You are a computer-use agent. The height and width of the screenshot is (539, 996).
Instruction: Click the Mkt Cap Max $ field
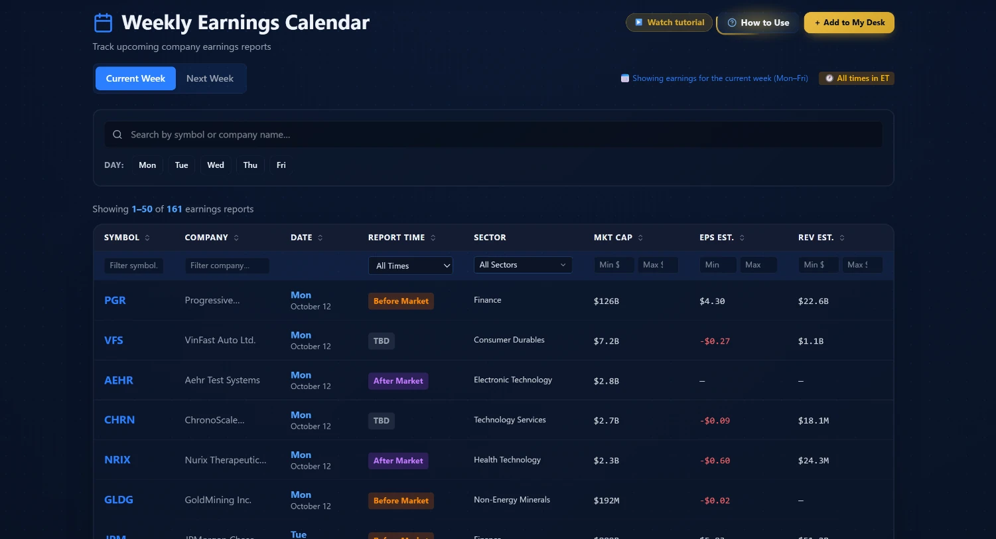click(x=658, y=265)
